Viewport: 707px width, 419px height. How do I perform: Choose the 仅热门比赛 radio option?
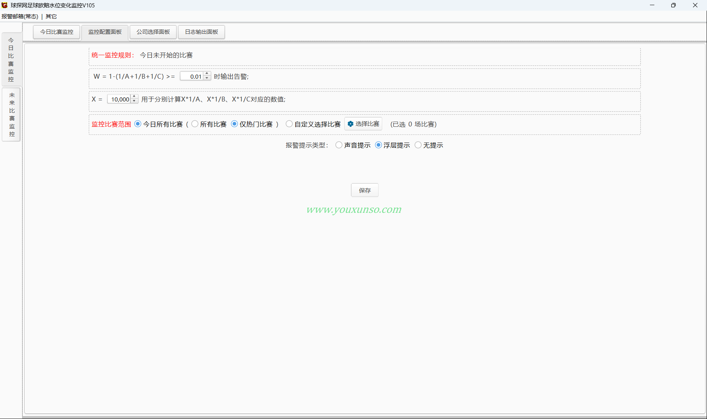[234, 124]
